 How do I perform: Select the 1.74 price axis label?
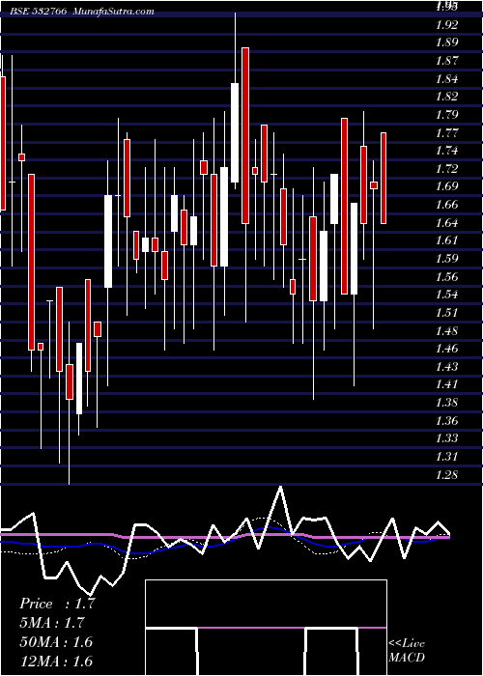(446, 151)
